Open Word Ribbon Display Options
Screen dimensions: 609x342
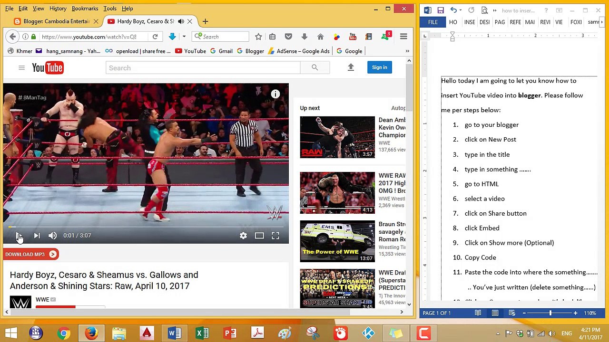point(559,10)
